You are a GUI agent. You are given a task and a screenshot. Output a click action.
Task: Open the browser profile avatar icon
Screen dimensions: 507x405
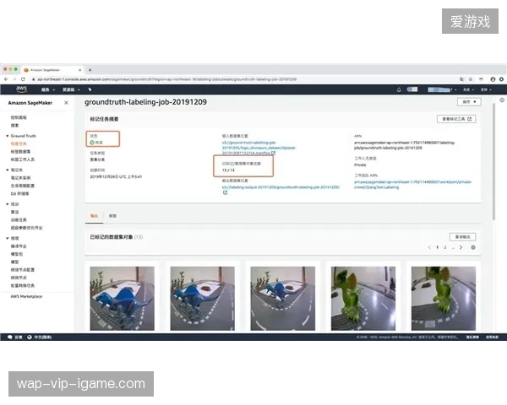tap(493, 79)
